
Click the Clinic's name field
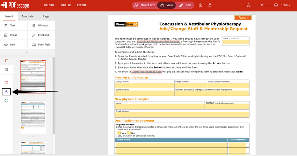click(144, 85)
